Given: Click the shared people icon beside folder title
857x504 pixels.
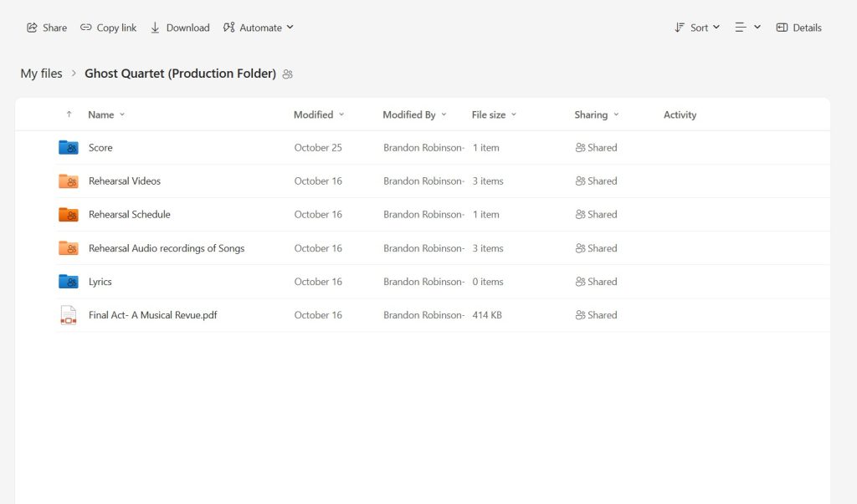Looking at the screenshot, I should 288,74.
